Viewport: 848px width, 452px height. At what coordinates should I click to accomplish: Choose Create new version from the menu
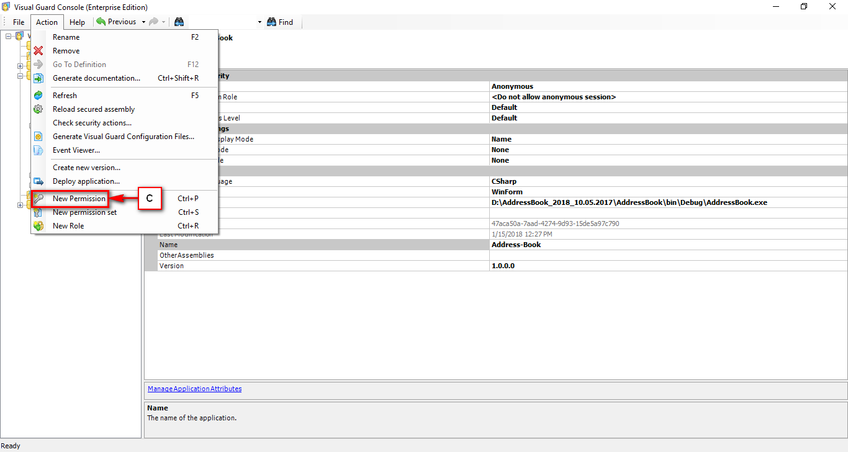86,167
